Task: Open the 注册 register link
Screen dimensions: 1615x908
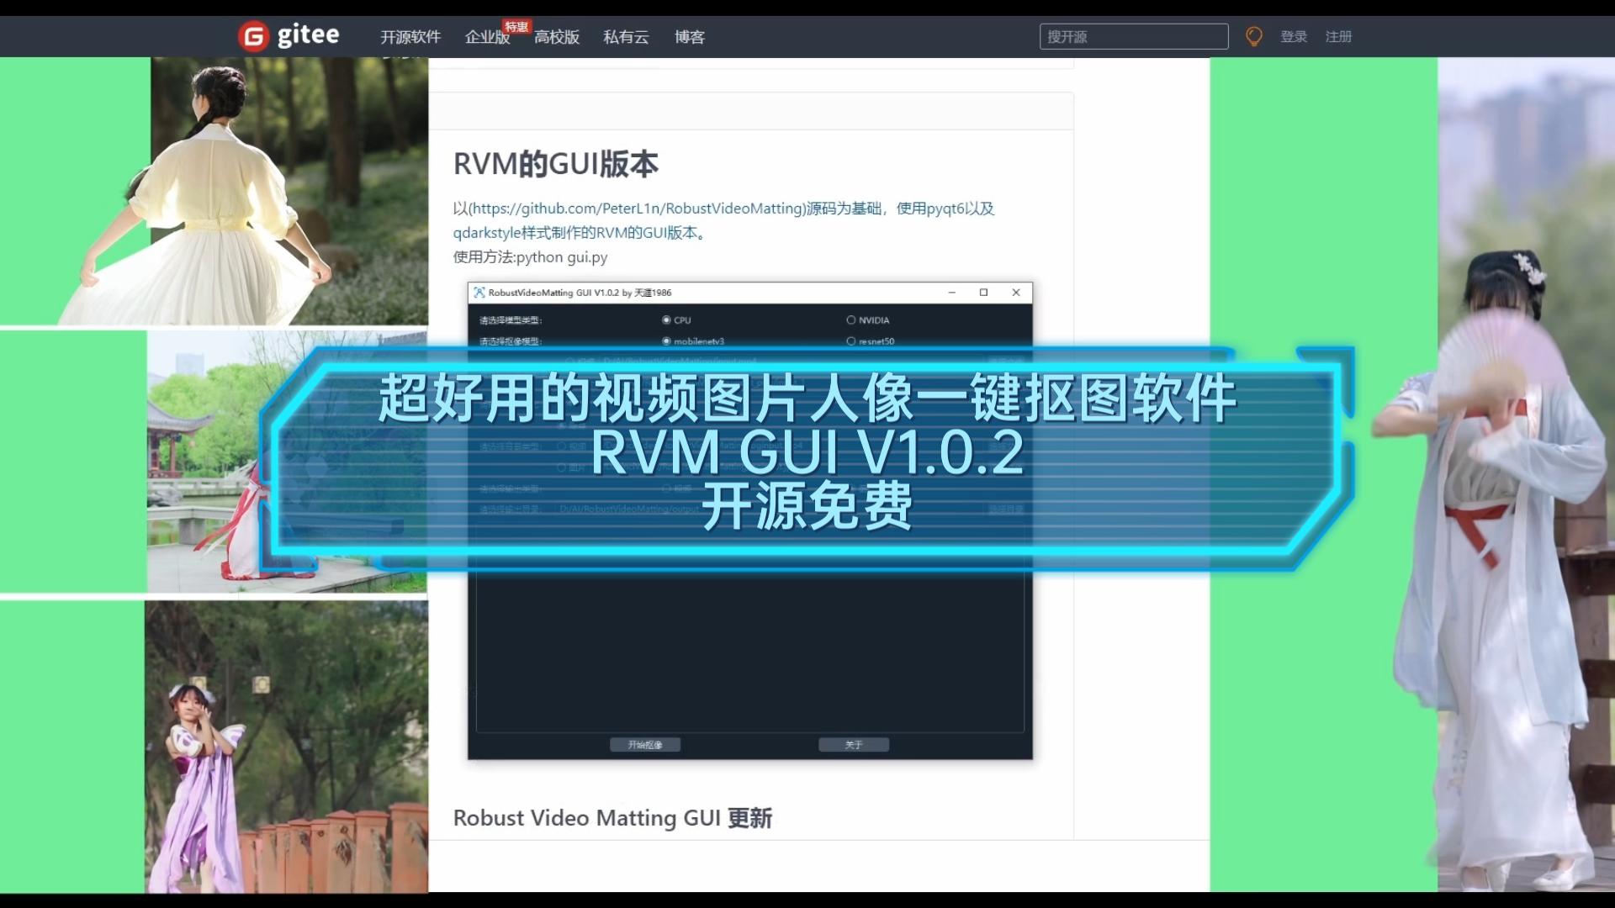Action: pos(1338,37)
